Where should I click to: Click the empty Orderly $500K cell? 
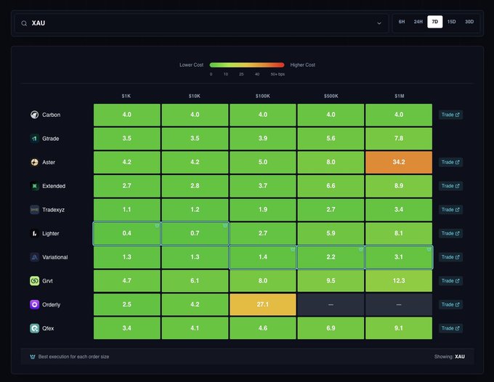[x=331, y=304]
